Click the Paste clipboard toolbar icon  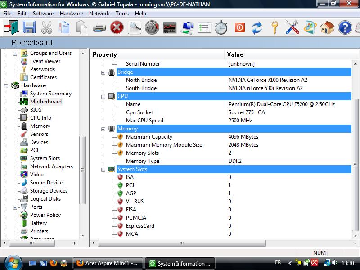(81, 27)
